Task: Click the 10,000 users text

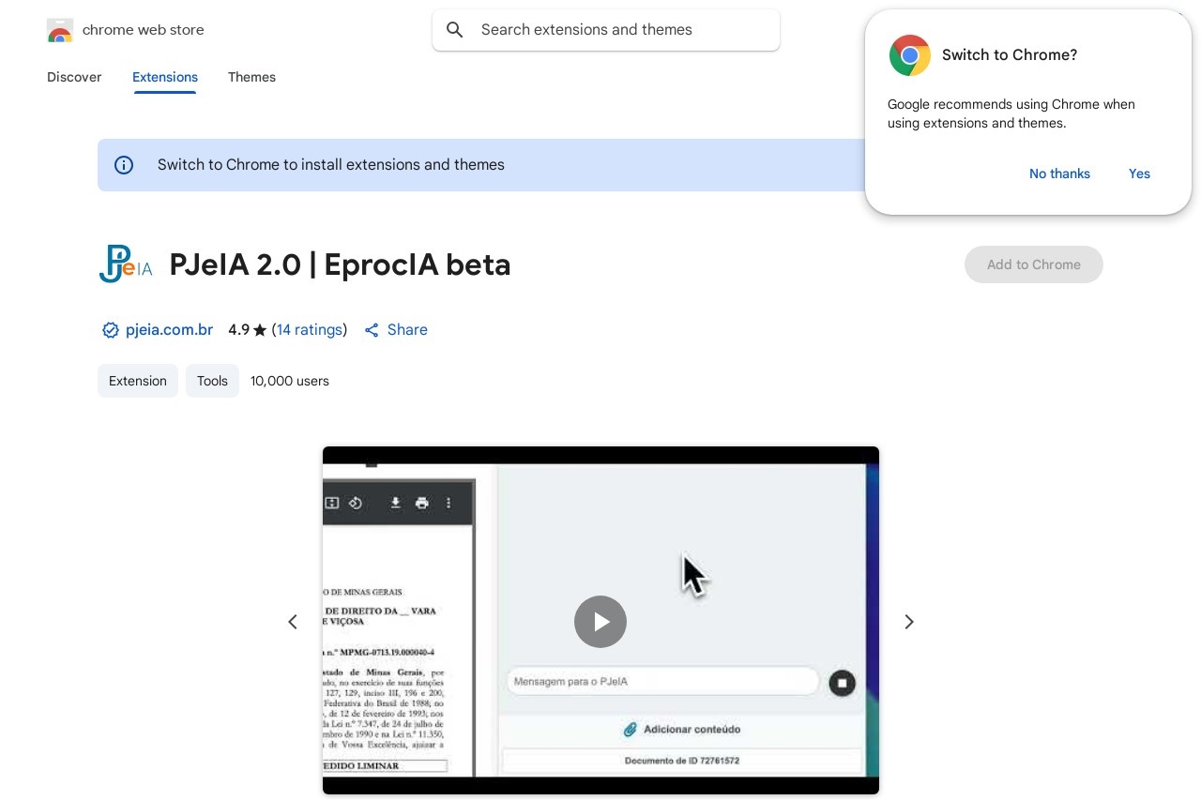Action: [290, 381]
